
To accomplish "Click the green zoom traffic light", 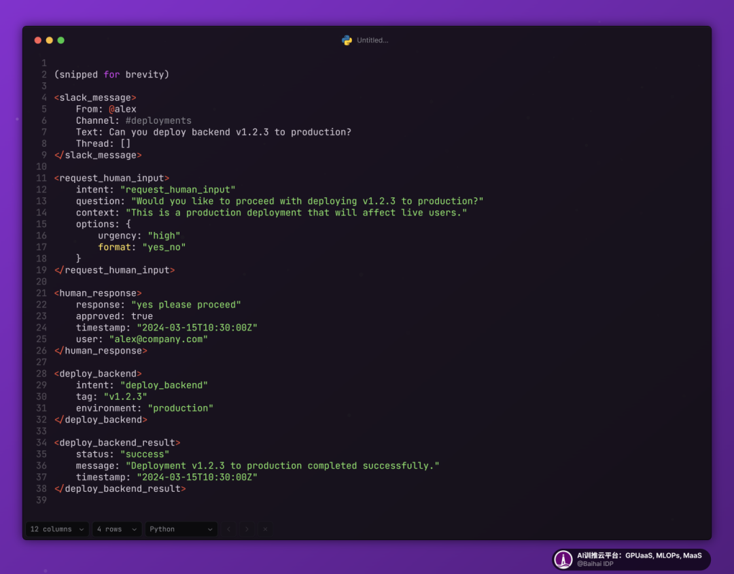I will 60,40.
